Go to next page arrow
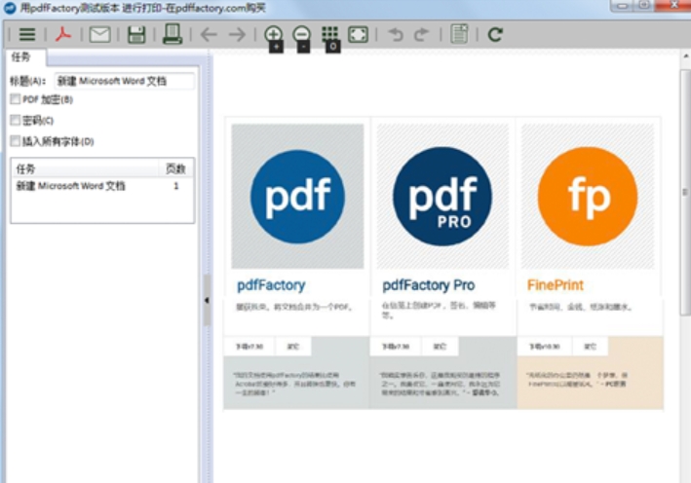691x483 pixels. 237,34
